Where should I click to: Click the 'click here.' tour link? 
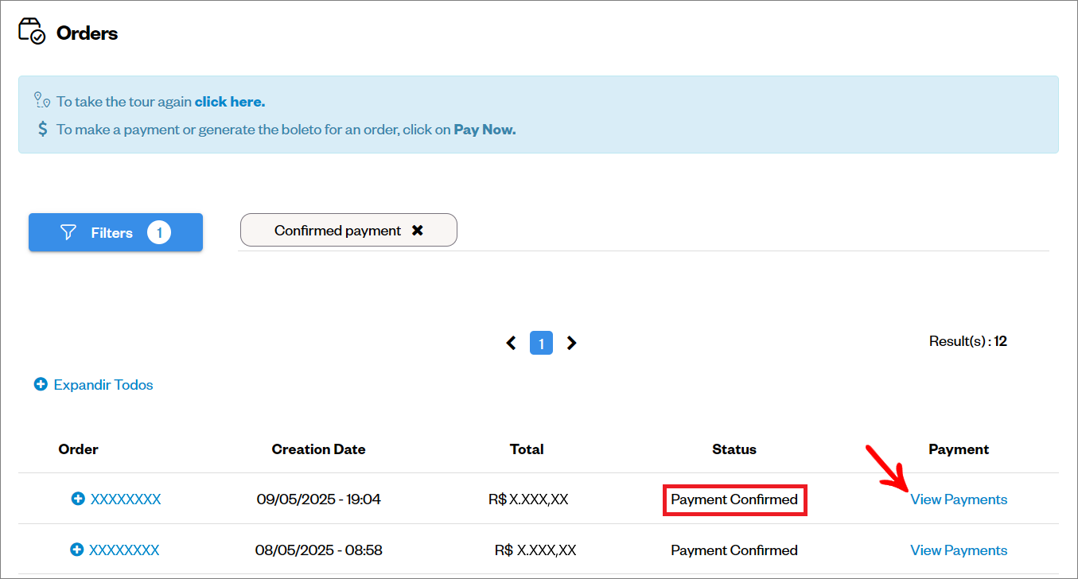230,102
